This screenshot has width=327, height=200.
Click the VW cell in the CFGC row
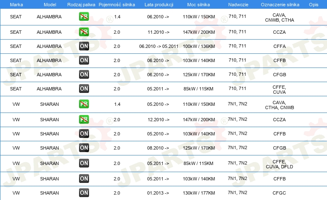pyautogui.click(x=16, y=193)
